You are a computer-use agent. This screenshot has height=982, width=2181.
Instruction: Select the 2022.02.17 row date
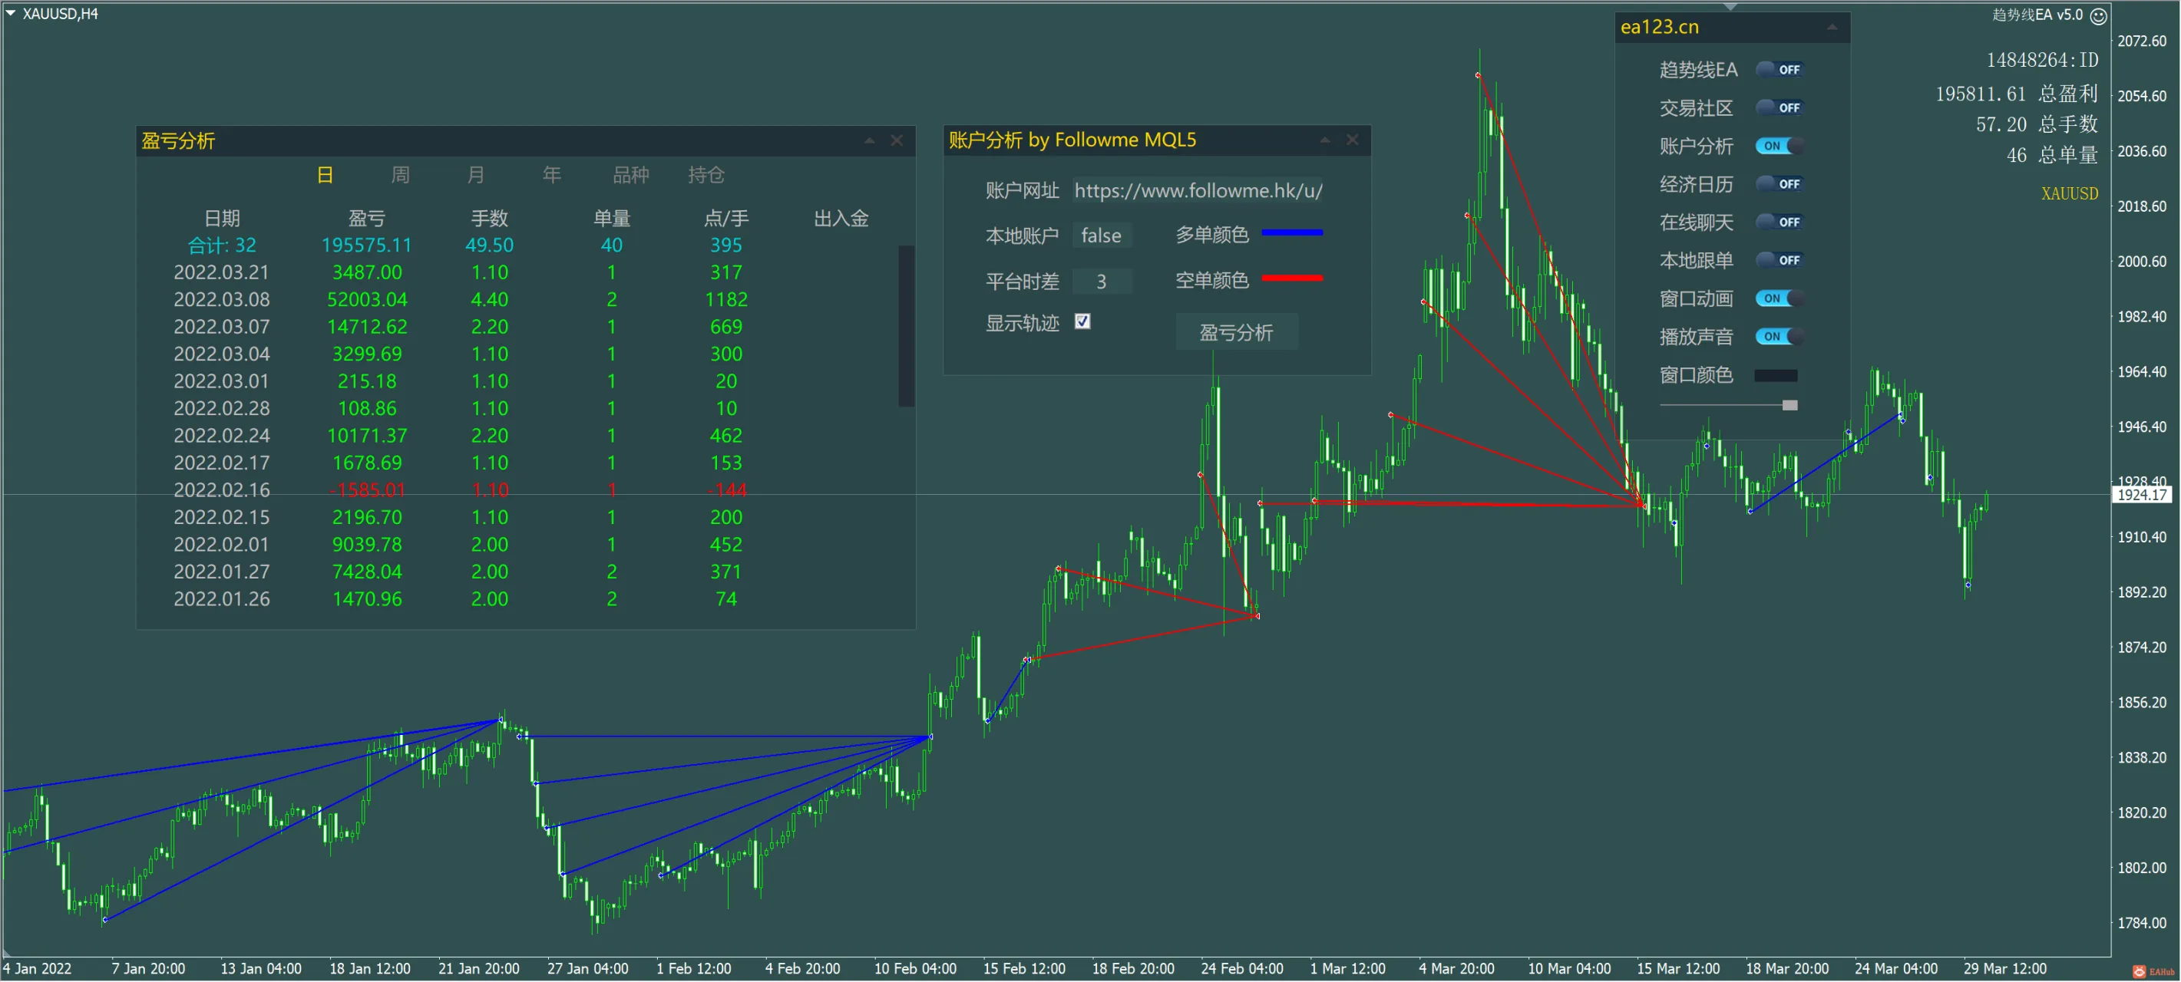(222, 463)
